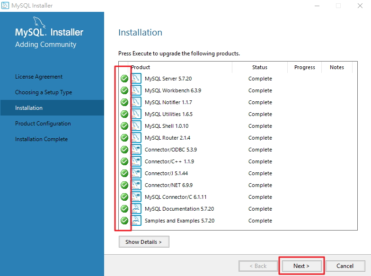Click the MySQL Workbench 6.3.9 product icon
Viewport: 371px width, 276px height.
pyautogui.click(x=136, y=90)
